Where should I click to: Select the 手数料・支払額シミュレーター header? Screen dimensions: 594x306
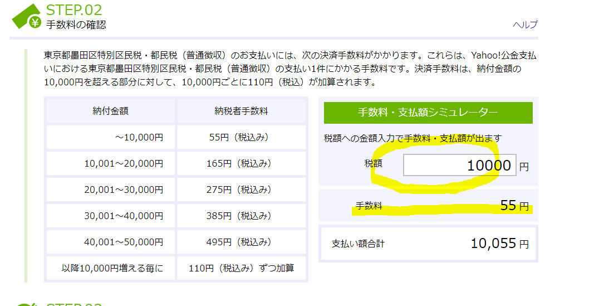click(428, 113)
